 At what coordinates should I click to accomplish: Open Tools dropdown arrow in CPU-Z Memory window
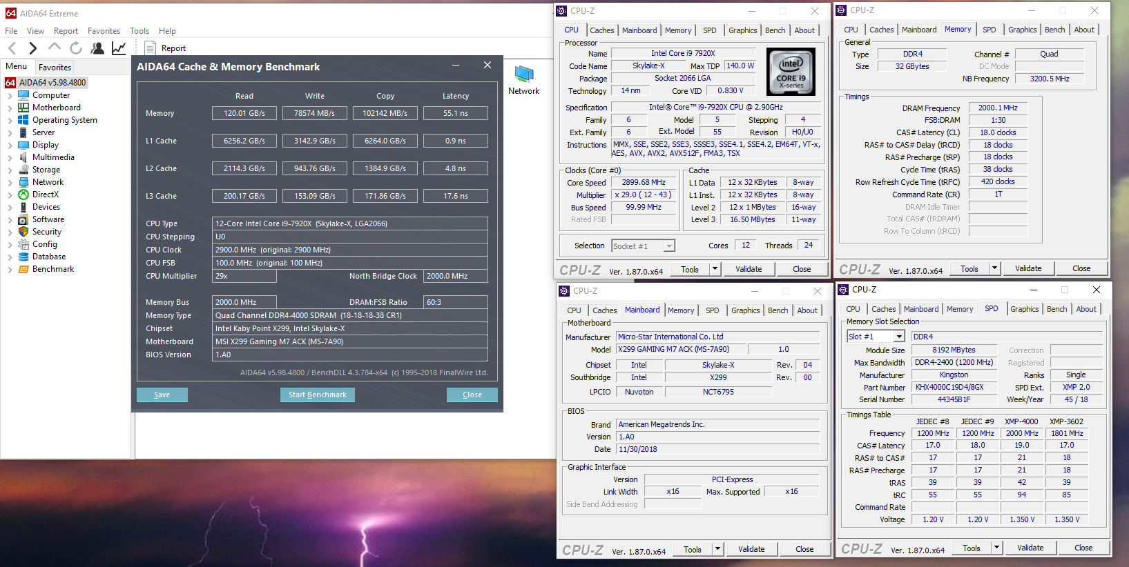click(995, 268)
